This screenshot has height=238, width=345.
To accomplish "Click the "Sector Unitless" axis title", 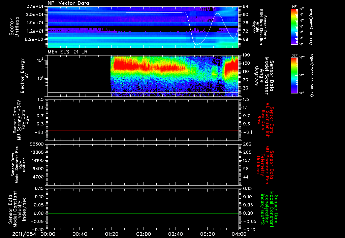I will (14, 27).
